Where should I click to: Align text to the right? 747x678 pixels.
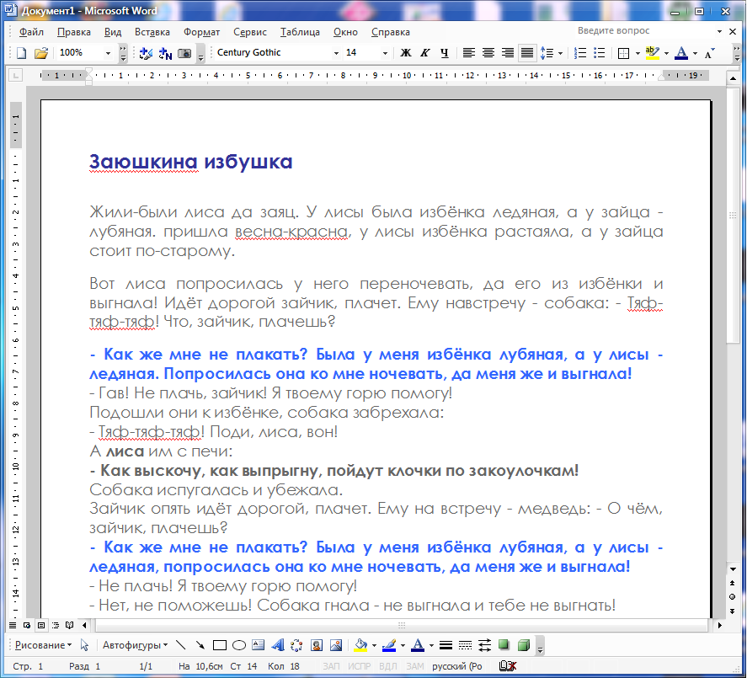507,53
